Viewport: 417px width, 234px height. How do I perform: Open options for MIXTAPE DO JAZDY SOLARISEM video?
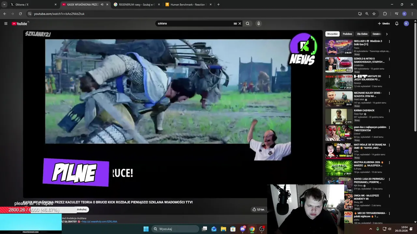pos(389,77)
